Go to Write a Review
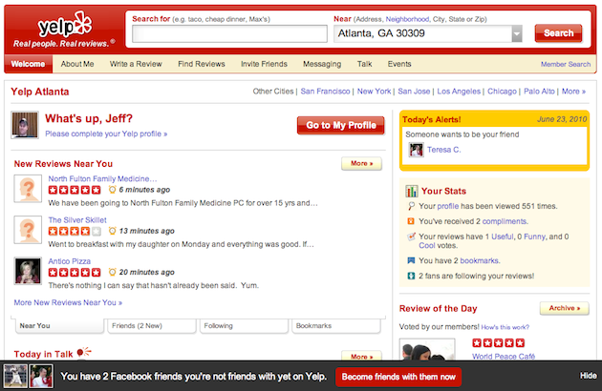This screenshot has width=602, height=391. [x=136, y=64]
